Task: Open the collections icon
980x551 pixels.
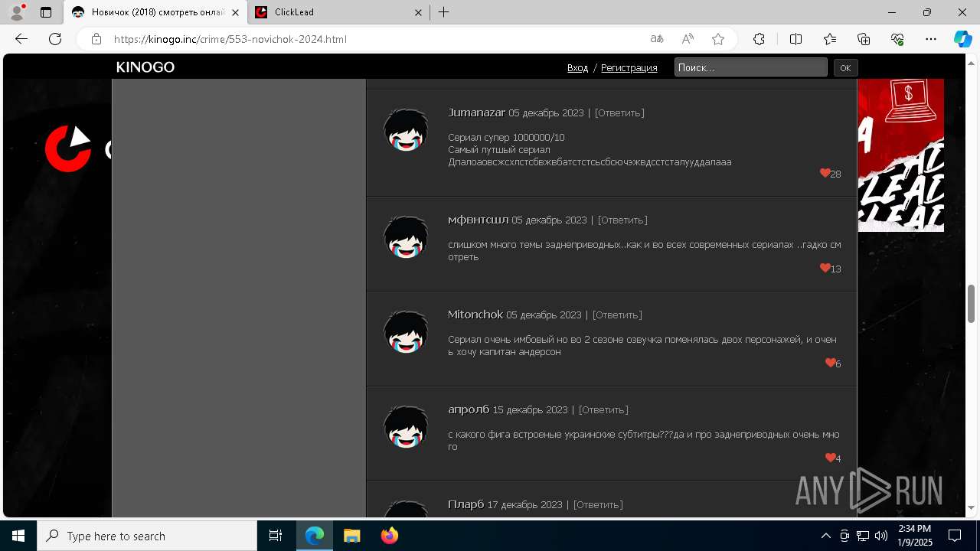Action: pos(864,39)
